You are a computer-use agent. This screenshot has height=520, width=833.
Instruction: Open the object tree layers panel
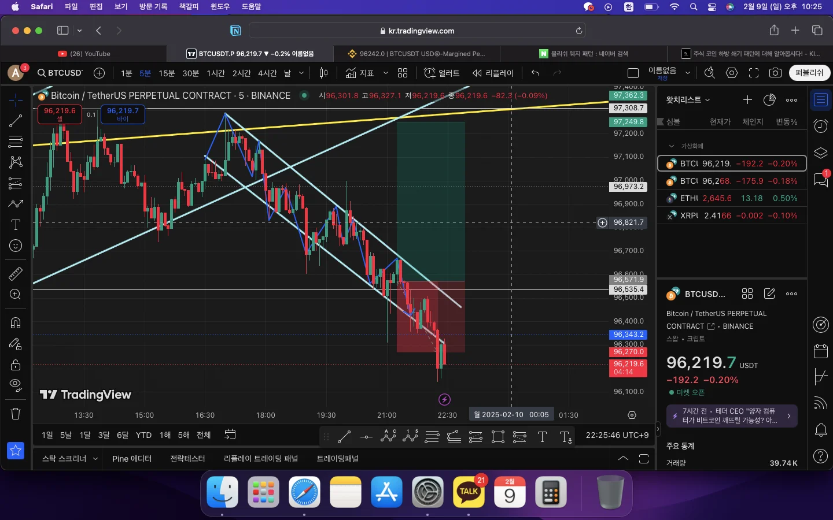[821, 153]
